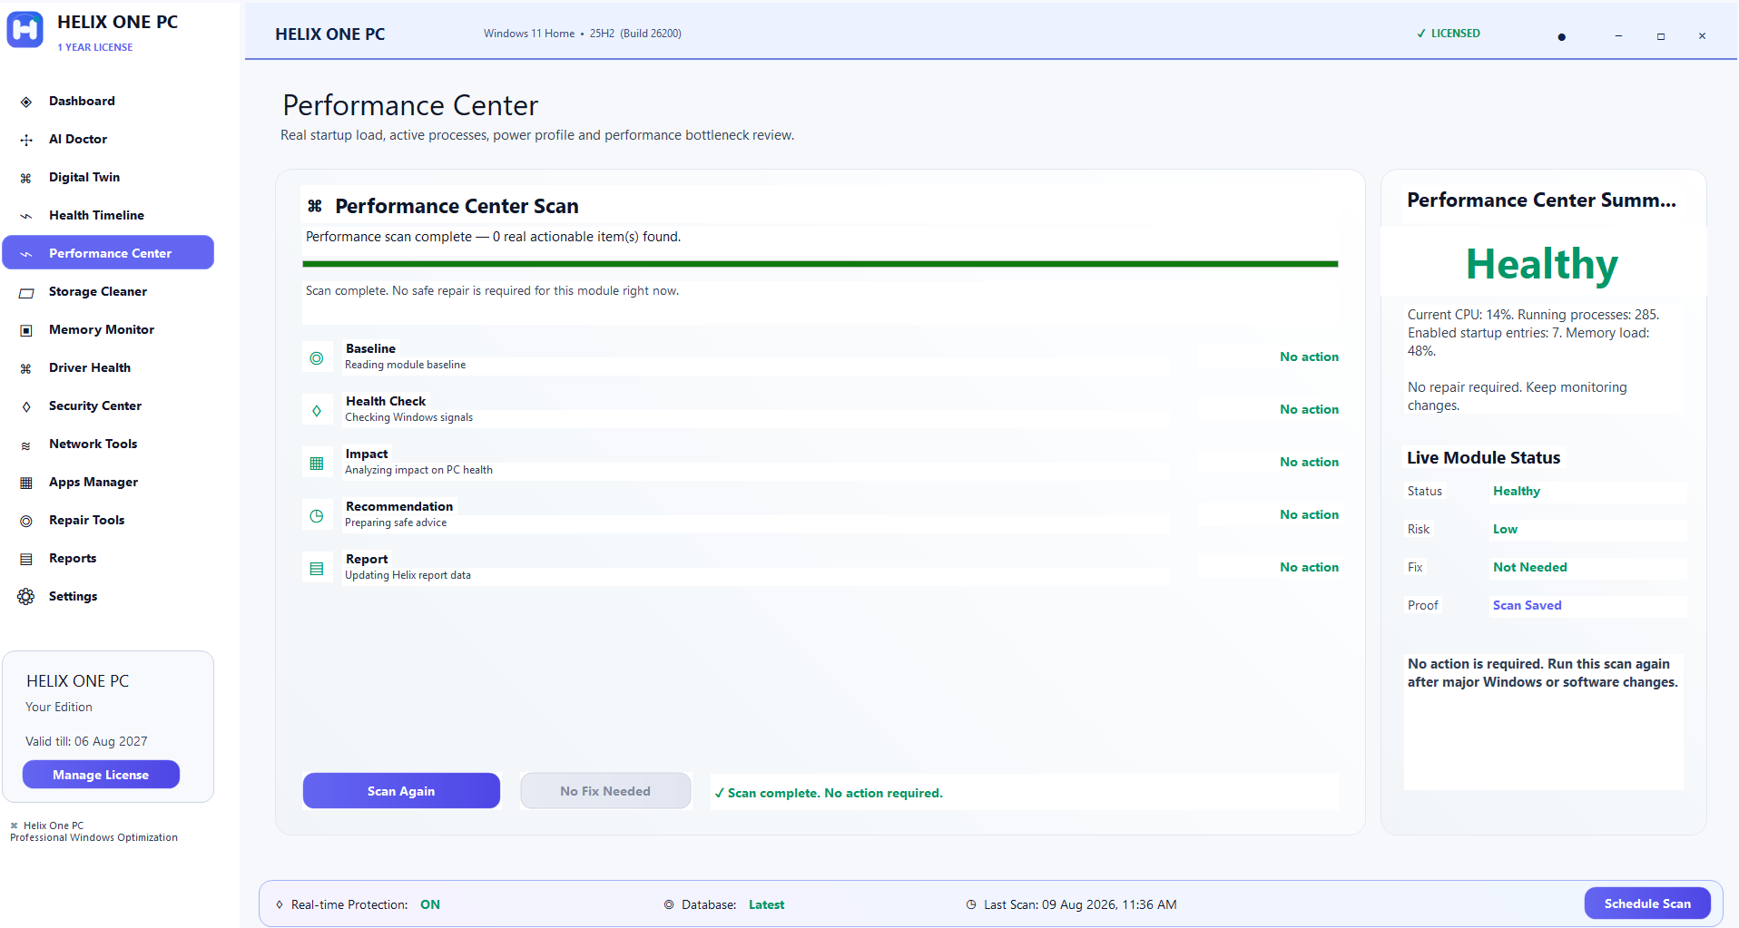1739x928 pixels.
Task: Click the Schedule Scan button
Action: coord(1647,904)
